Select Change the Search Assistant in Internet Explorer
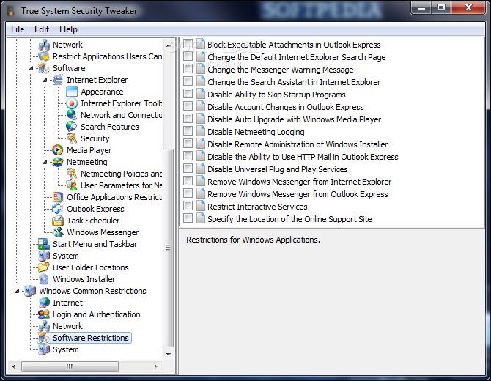 [294, 82]
